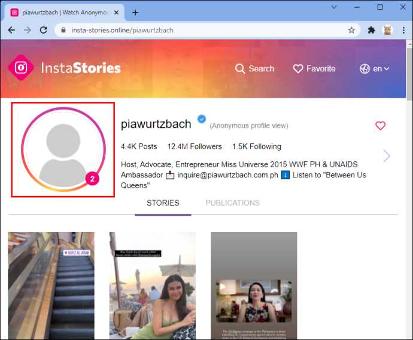
Task: Open a new browser tab
Action: [135, 12]
